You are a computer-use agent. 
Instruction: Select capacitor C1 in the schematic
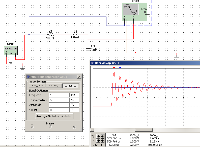click(88, 49)
